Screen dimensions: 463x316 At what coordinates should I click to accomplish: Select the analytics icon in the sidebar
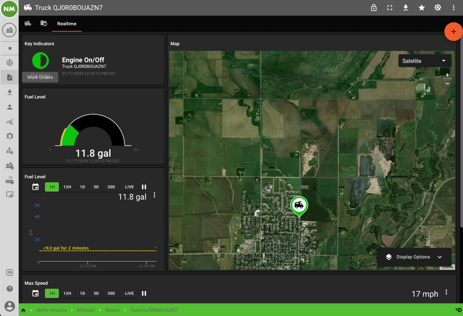click(x=9, y=122)
